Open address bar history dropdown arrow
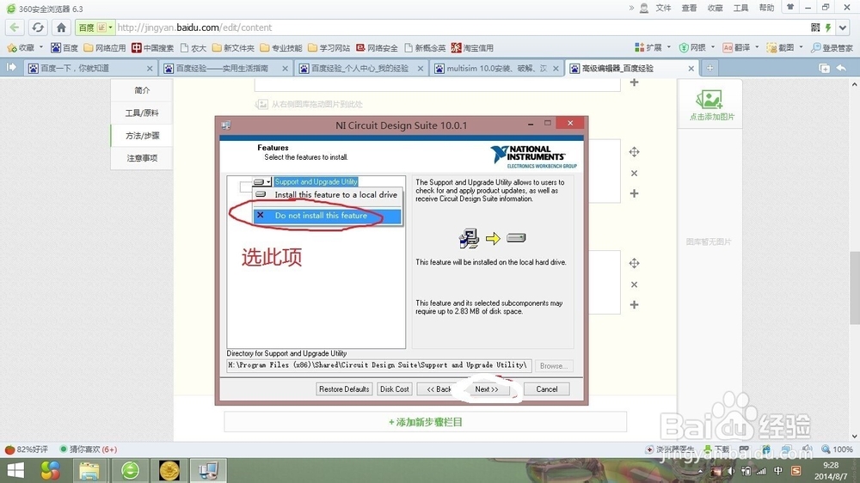The width and height of the screenshot is (860, 483). [843, 28]
